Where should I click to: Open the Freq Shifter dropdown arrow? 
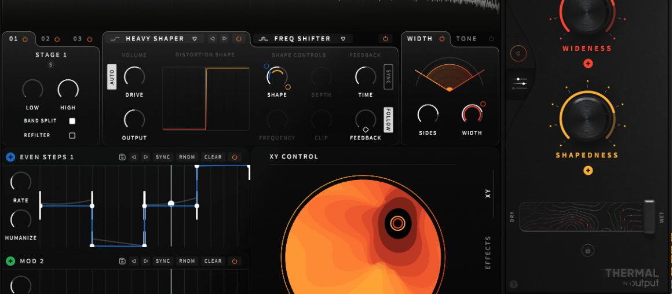[343, 39]
